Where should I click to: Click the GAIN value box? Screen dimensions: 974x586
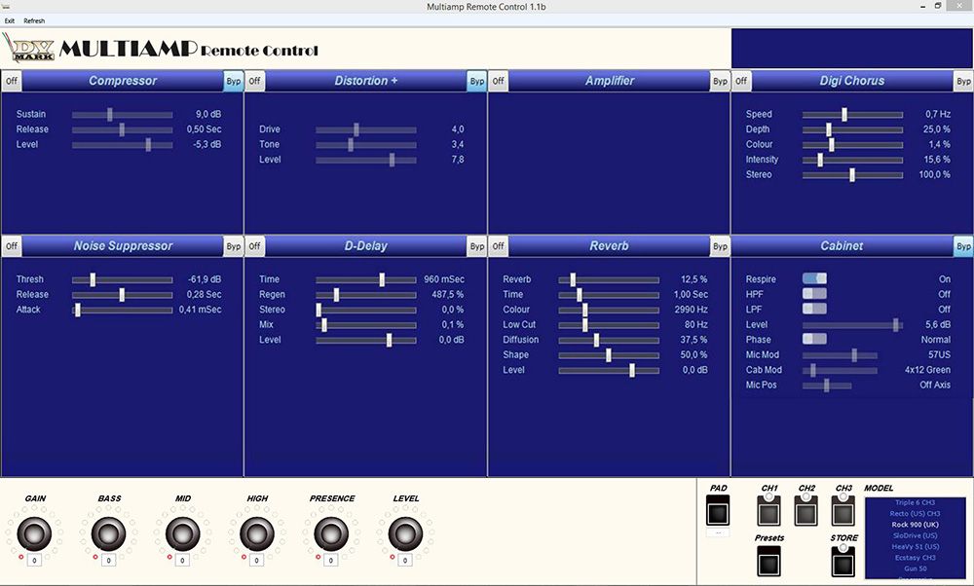pos(34,561)
